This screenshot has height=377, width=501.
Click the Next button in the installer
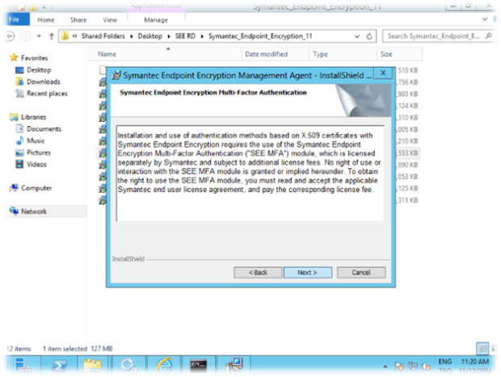pyautogui.click(x=306, y=272)
